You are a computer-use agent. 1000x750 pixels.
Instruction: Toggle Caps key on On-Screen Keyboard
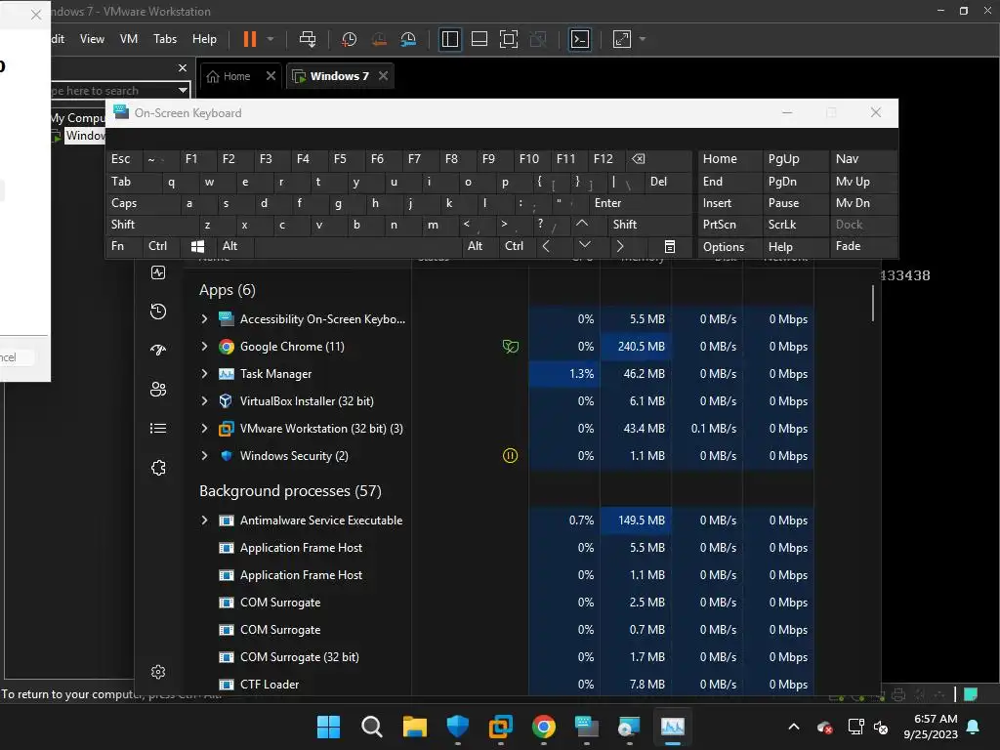coord(143,203)
